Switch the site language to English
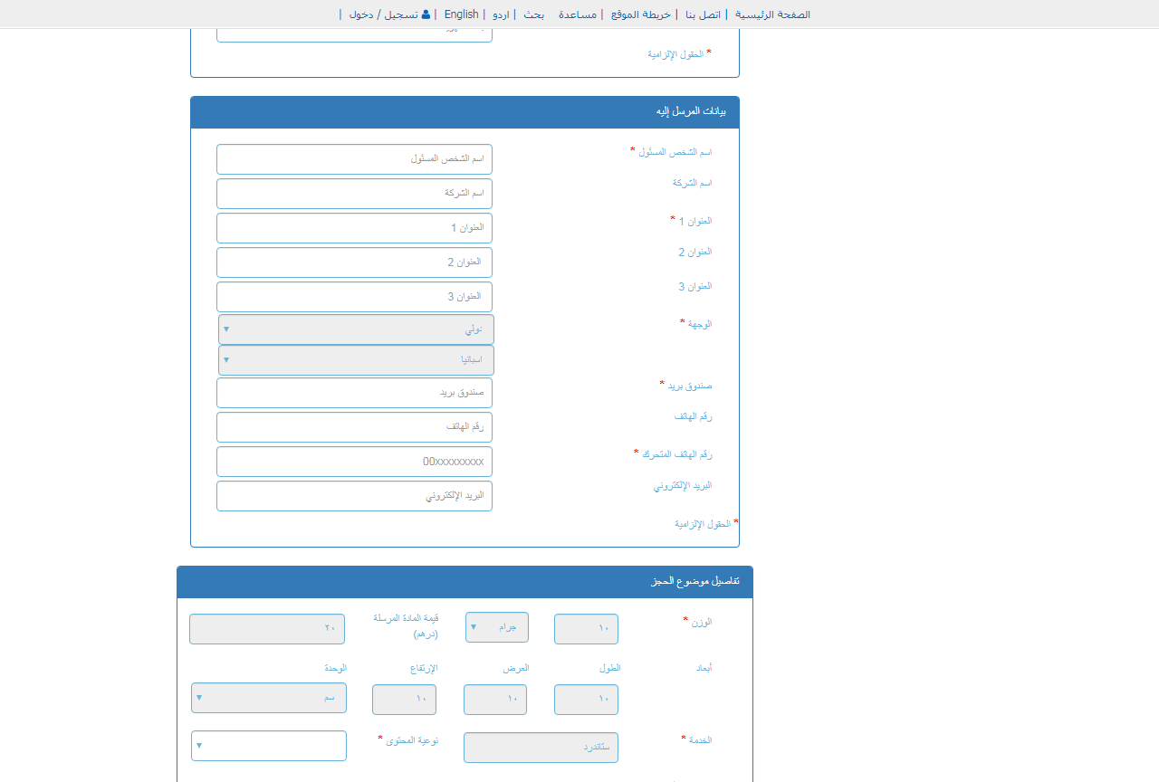The height and width of the screenshot is (782, 1159). [461, 14]
